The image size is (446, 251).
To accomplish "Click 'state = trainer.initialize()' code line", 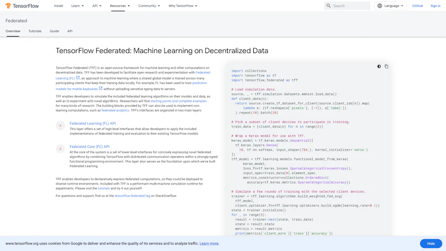I will click(259, 210).
